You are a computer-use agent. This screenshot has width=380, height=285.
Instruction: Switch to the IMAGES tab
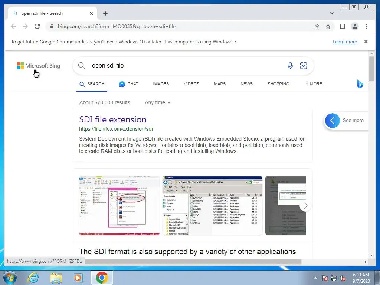coord(161,84)
